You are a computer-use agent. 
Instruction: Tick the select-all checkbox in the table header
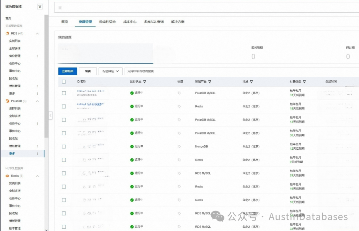pos(64,82)
